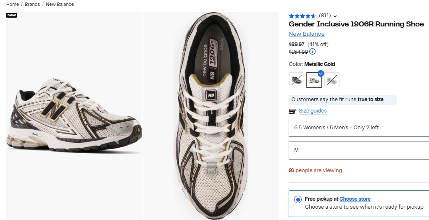Click the ruler icon beside Size guides
This screenshot has height=220, width=429.
tap(292, 111)
